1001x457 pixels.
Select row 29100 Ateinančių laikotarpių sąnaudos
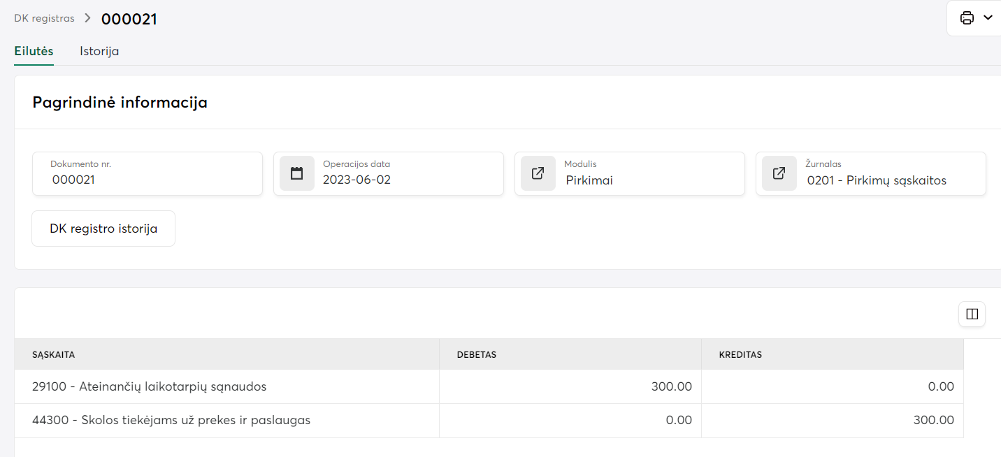pyautogui.click(x=149, y=386)
